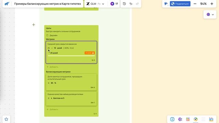Click the "Метрики" section heading
Image resolution: width=219 pixels, height=123 pixels.
(x=50, y=39)
